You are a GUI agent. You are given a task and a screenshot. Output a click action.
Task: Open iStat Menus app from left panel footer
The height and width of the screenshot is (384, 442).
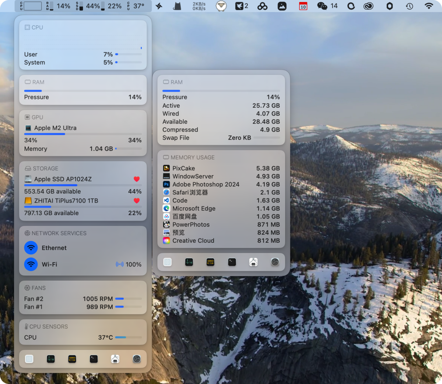[29, 359]
